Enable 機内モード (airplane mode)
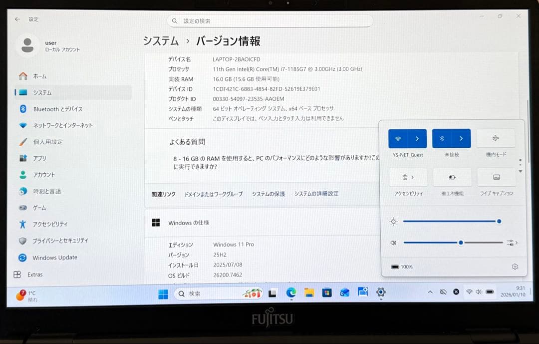Image resolution: width=539 pixels, height=344 pixels. click(x=496, y=138)
